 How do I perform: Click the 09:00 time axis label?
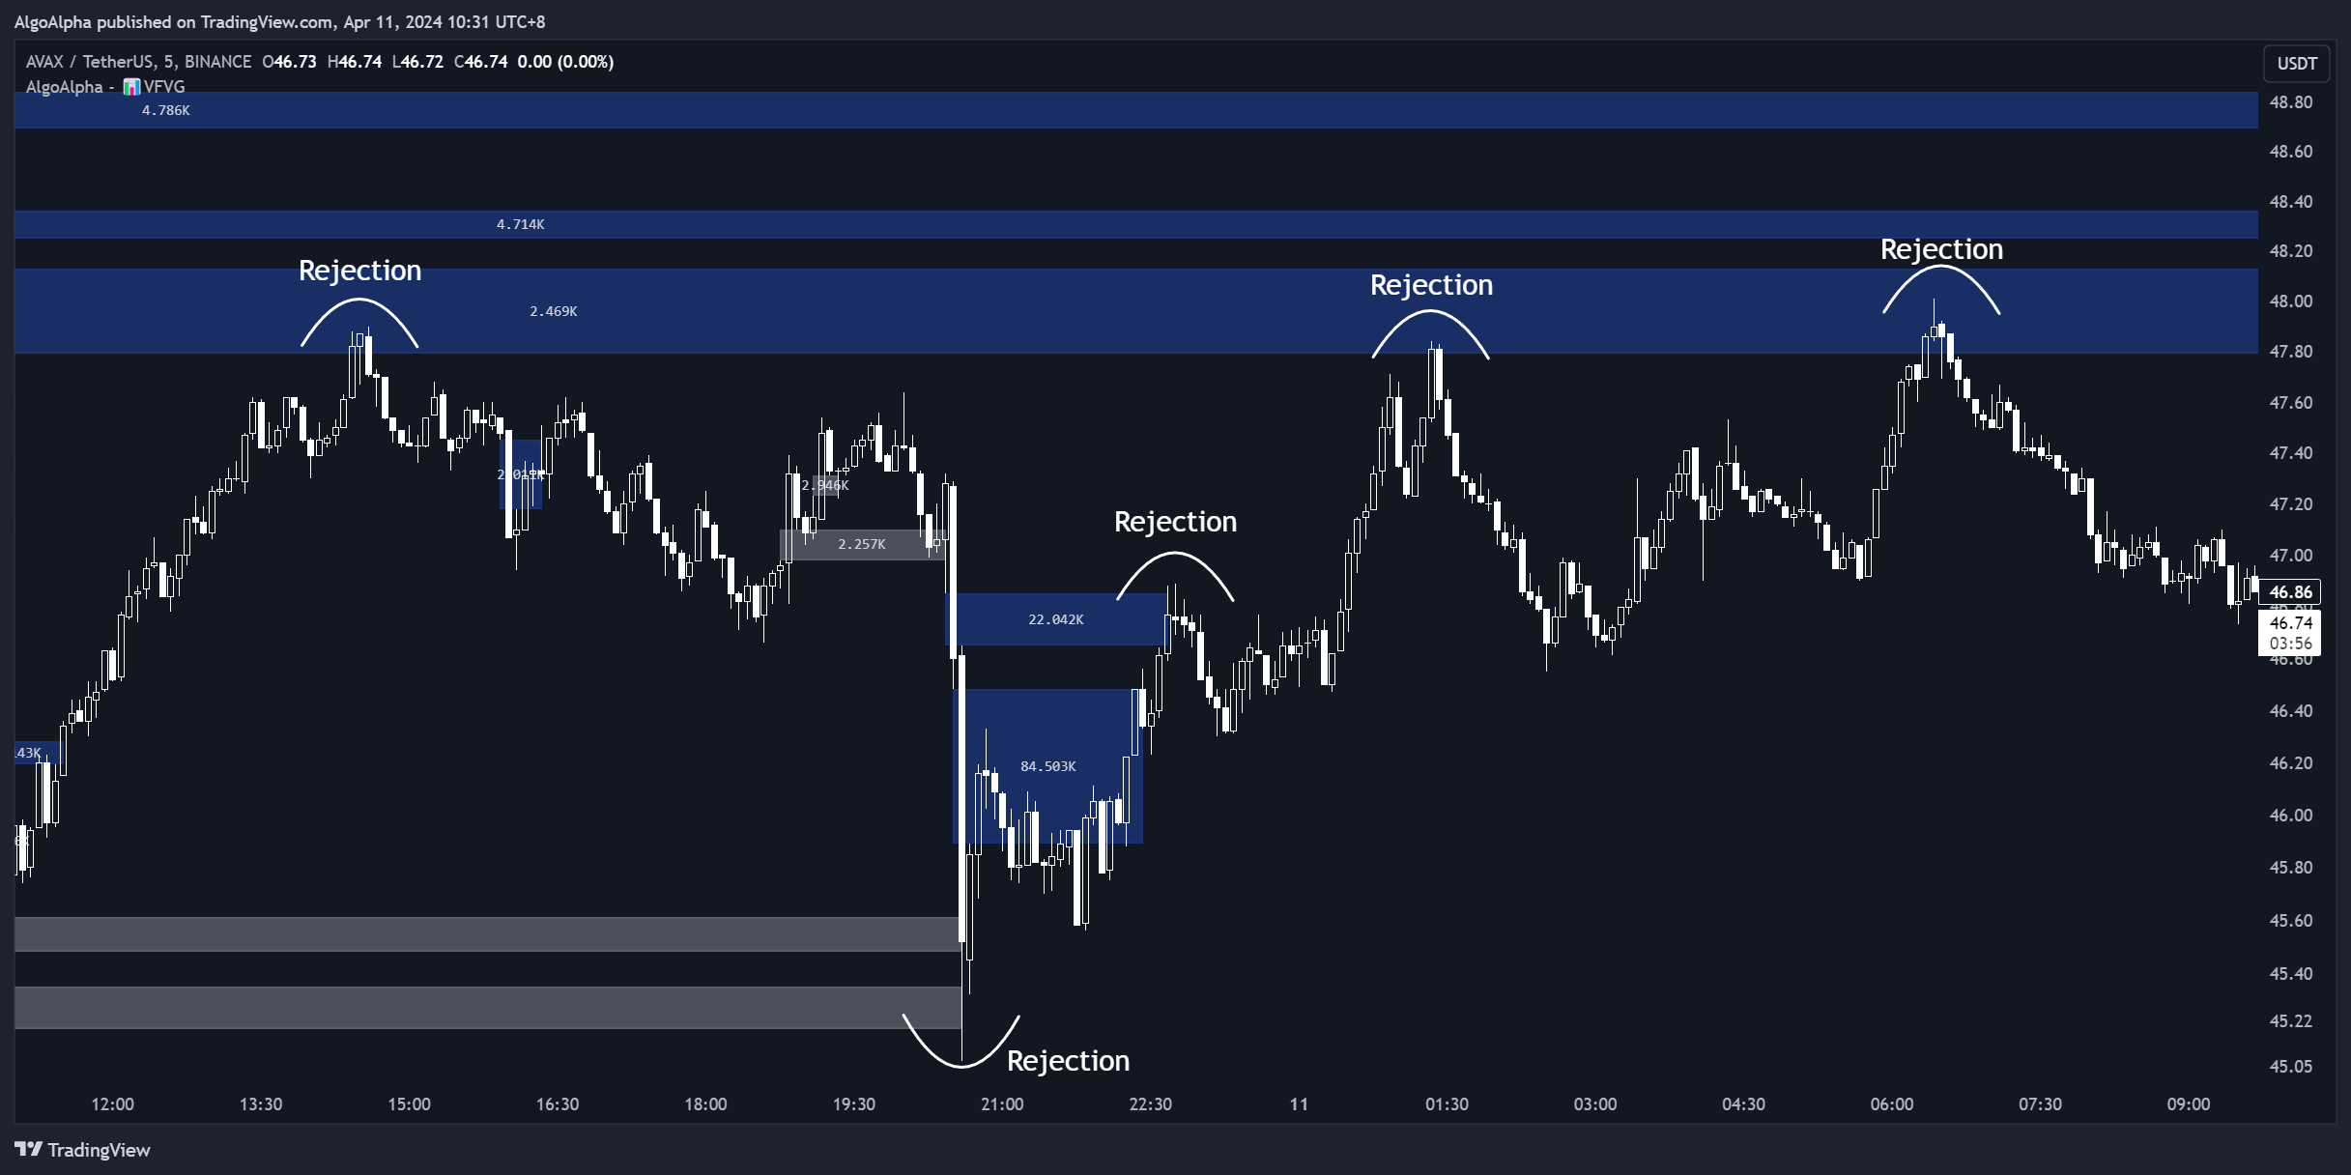tap(2189, 1104)
